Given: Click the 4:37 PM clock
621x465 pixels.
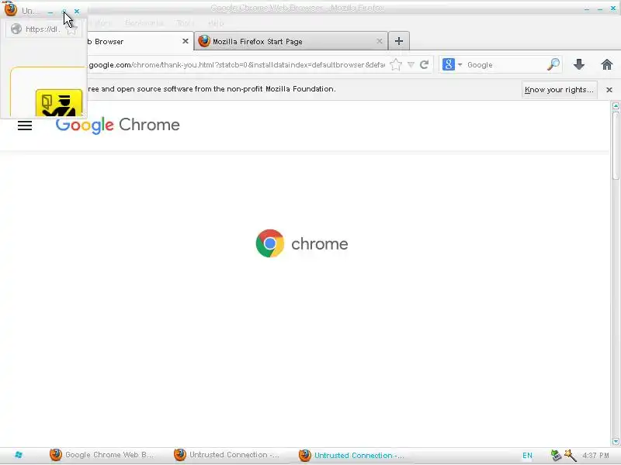Looking at the screenshot, I should 595,456.
